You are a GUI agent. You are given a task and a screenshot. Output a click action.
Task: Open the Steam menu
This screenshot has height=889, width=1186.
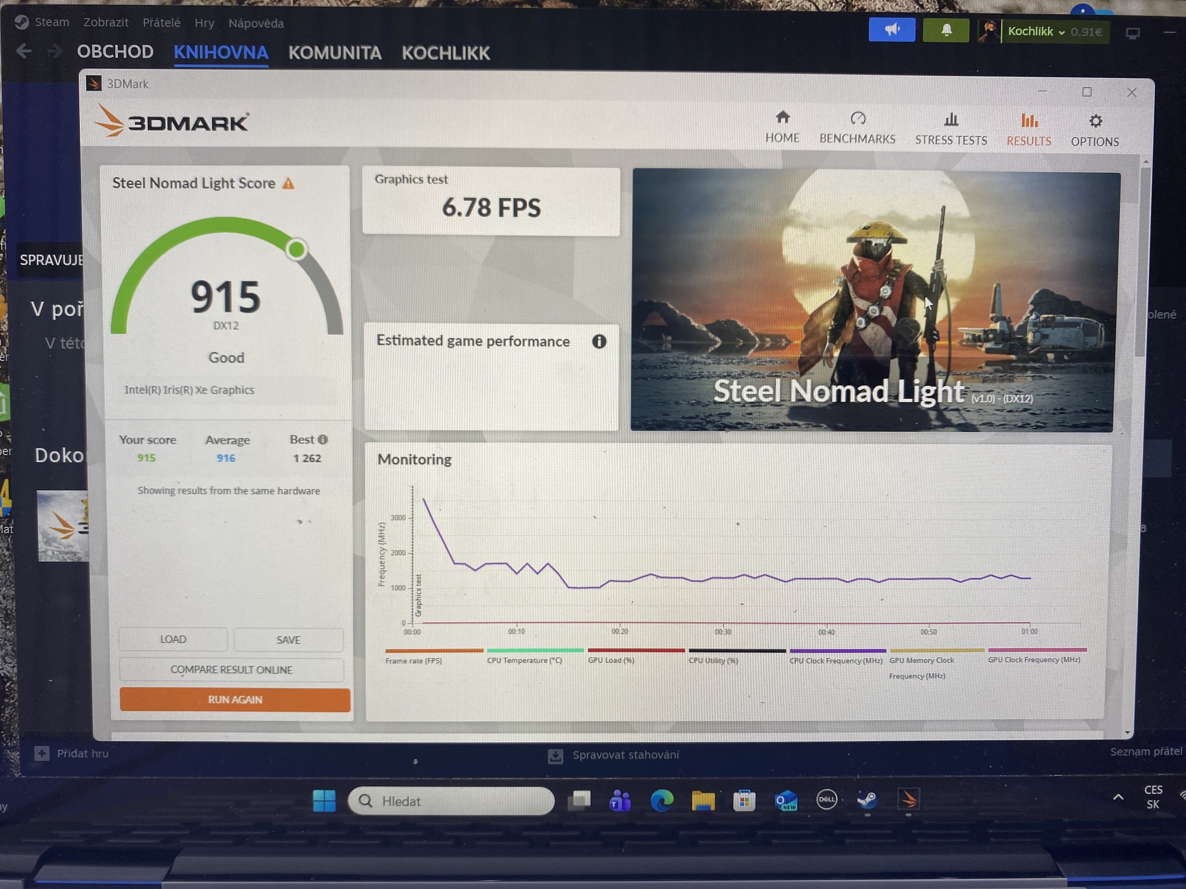(52, 22)
